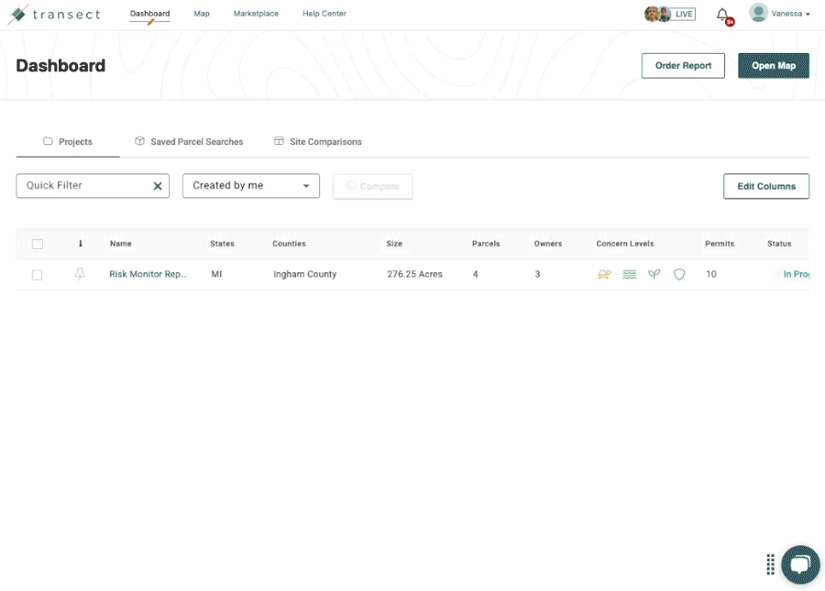Open the Help Center
825x591 pixels.
click(324, 14)
